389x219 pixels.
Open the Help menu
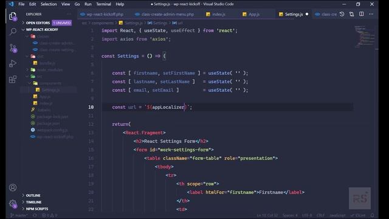pyautogui.click(x=120, y=4)
